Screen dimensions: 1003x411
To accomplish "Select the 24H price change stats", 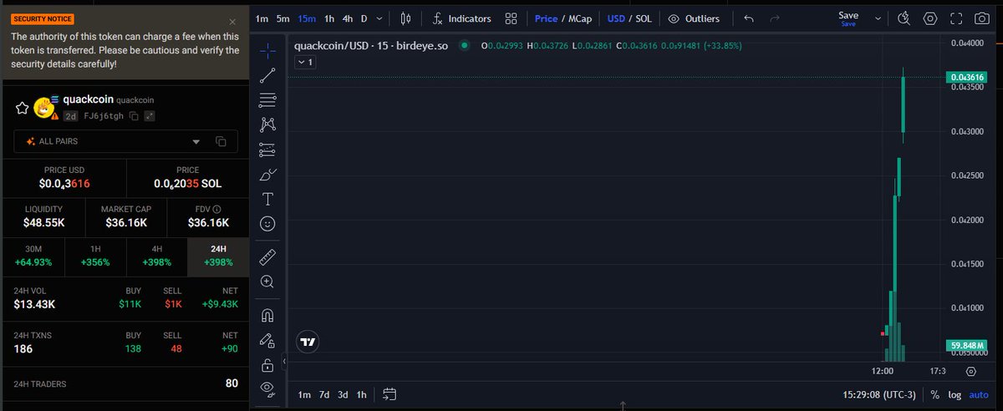I will click(219, 256).
